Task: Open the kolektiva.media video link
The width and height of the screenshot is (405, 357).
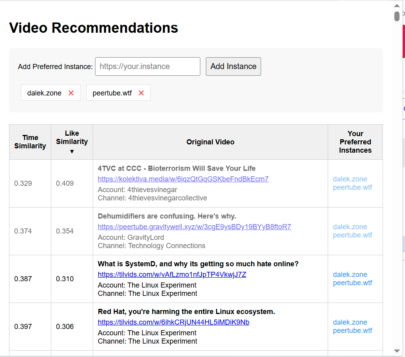Action: 183,179
